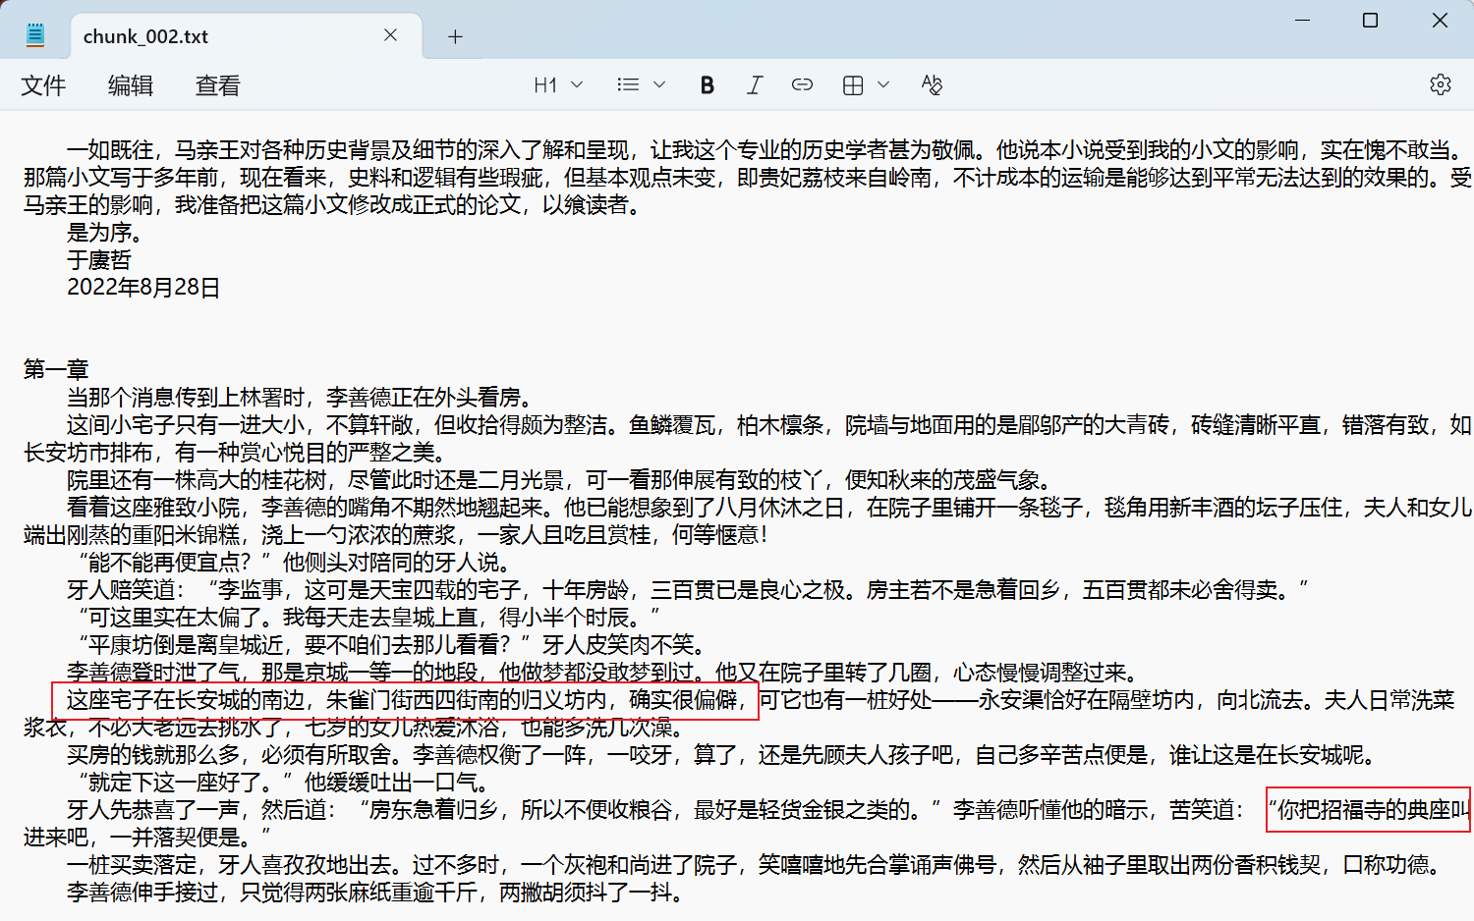Expand the list style dropdown arrow
Viewport: 1474px width, 921px height.
pyautogui.click(x=659, y=85)
